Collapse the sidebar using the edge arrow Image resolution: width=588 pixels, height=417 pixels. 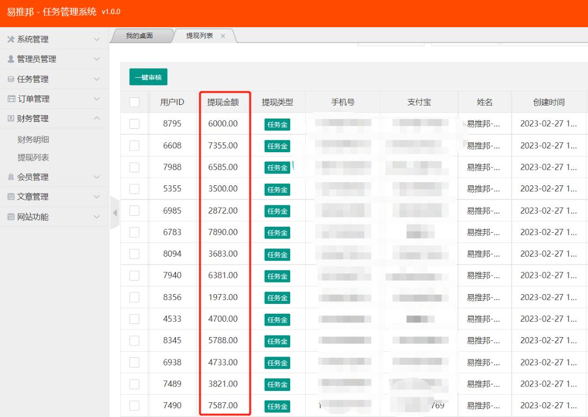115,214
